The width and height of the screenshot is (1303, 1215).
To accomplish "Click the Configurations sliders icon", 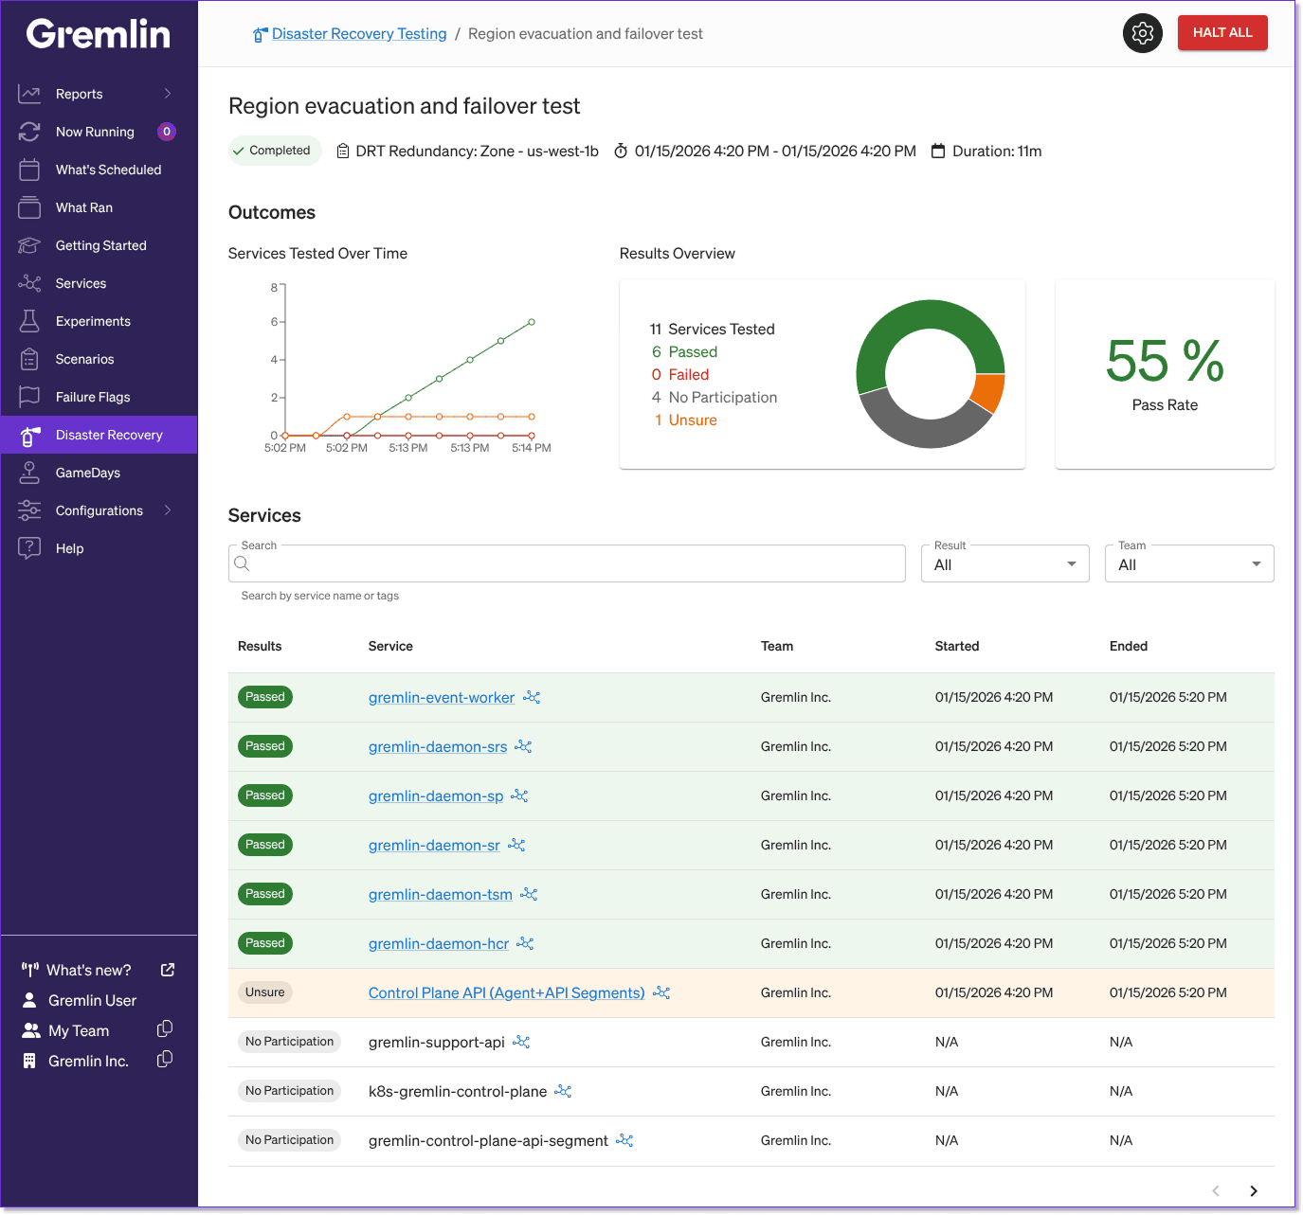I will click(x=29, y=510).
